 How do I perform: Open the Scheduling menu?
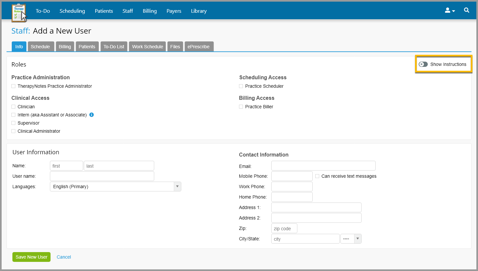point(72,11)
